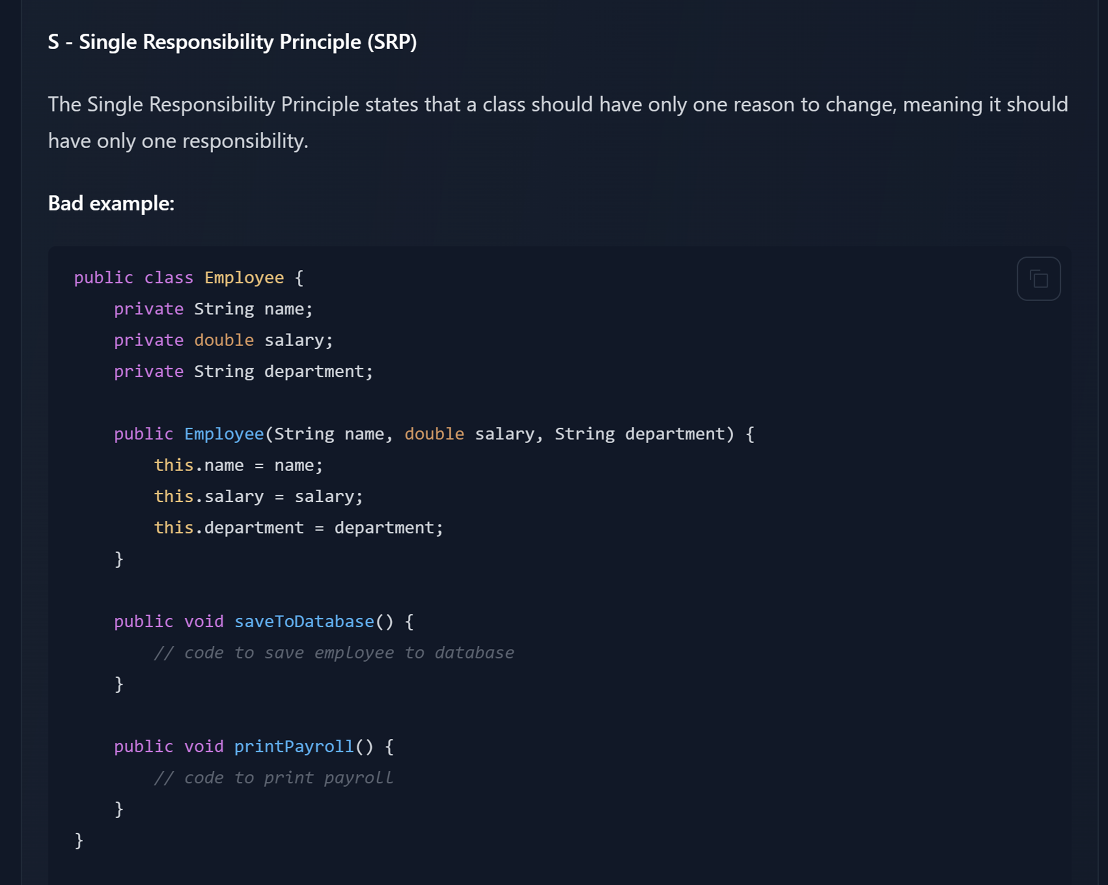Click the word 'void' before printPayroll
The height and width of the screenshot is (885, 1108).
click(204, 746)
